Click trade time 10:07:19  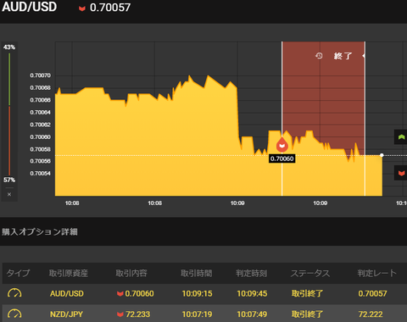coord(197,314)
